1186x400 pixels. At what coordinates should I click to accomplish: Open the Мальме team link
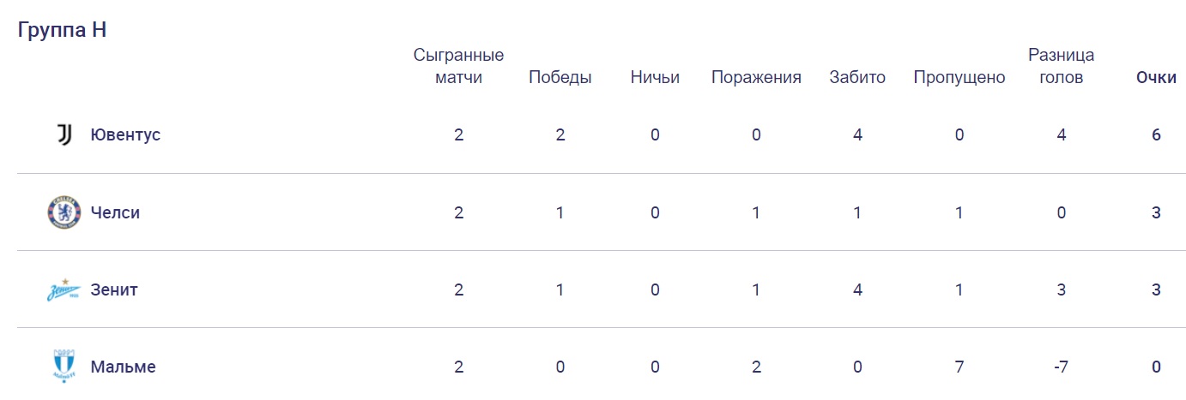[123, 367]
